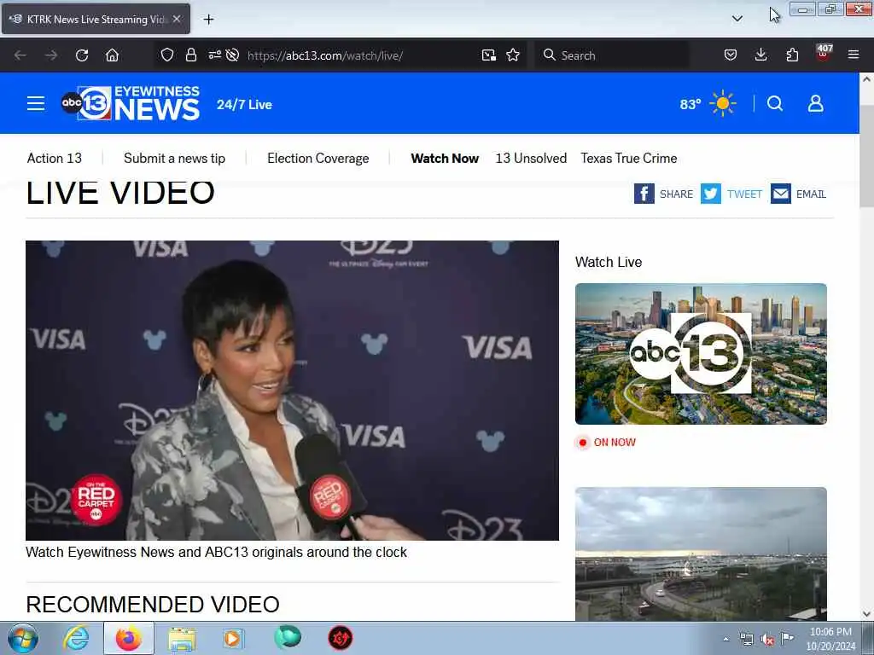Bookmark this page with star

(513, 55)
